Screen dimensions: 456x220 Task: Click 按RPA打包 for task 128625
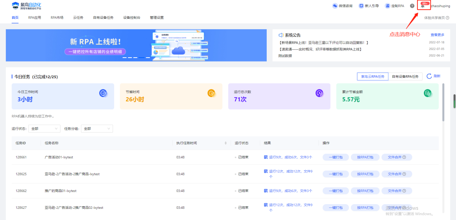click(x=365, y=174)
